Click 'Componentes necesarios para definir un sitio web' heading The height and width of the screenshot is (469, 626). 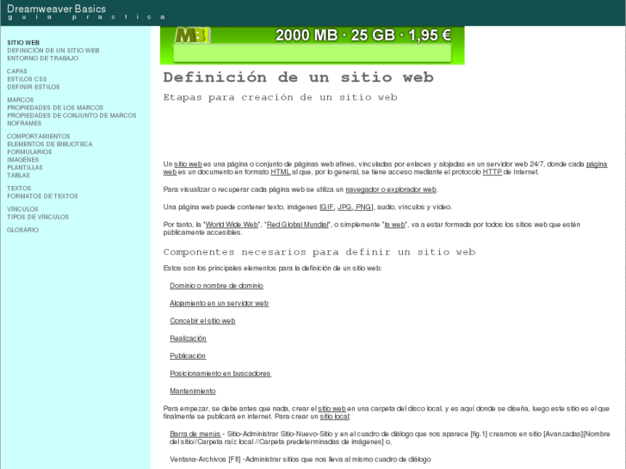point(319,252)
